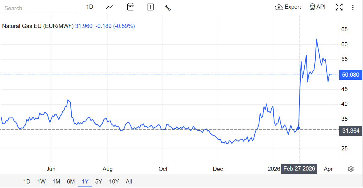The image size is (363, 188).
Task: Open the wrench tools icon
Action: (167, 8)
